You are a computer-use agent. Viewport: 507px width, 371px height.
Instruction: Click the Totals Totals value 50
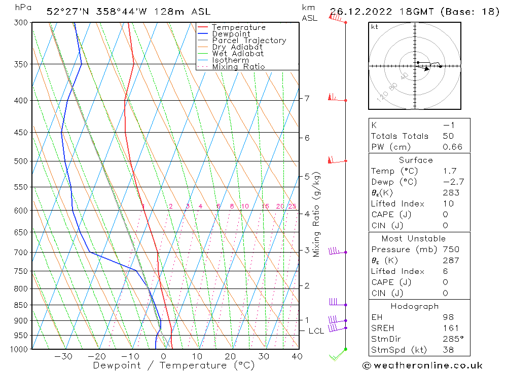pyautogui.click(x=448, y=136)
